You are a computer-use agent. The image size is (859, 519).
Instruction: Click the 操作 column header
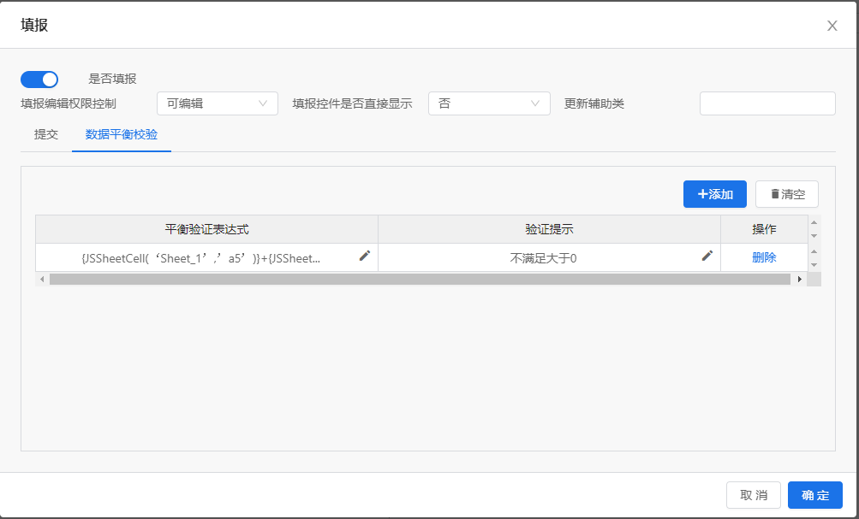(764, 229)
